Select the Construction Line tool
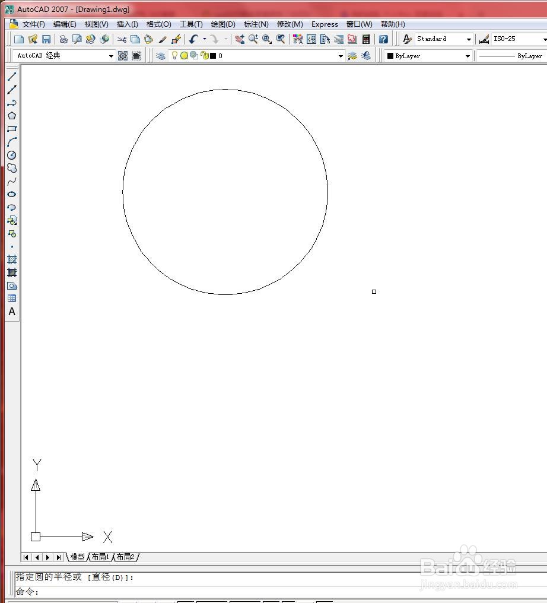Viewport: 547px width, 603px height. 12,89
